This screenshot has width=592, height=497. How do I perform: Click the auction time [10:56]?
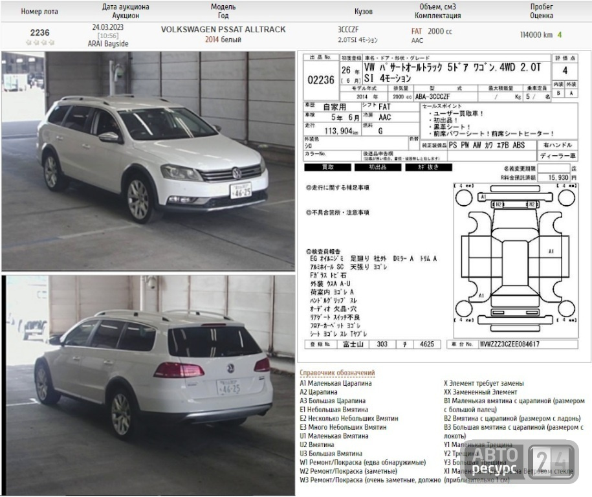(108, 36)
